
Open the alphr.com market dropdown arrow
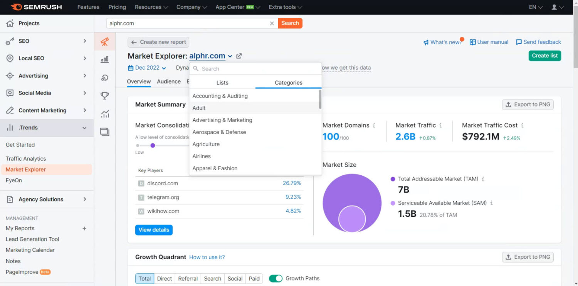point(230,56)
